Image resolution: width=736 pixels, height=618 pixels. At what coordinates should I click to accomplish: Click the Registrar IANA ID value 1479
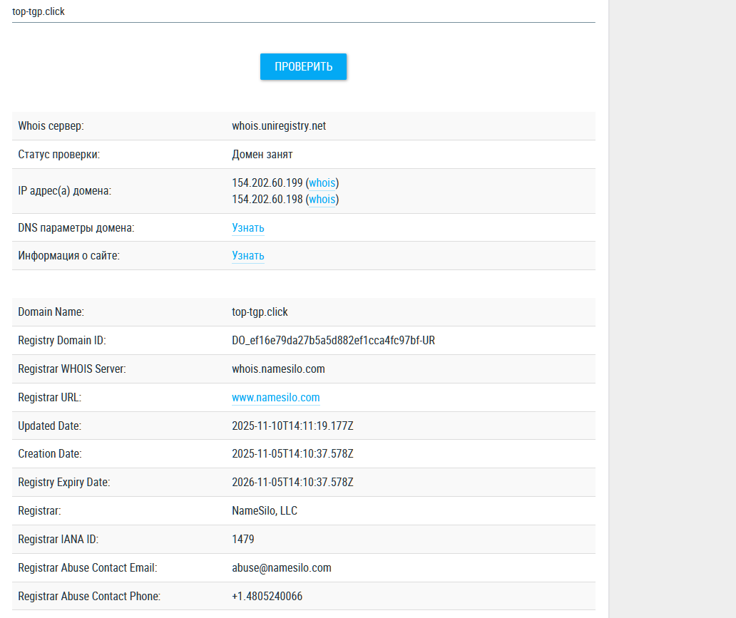pos(242,540)
